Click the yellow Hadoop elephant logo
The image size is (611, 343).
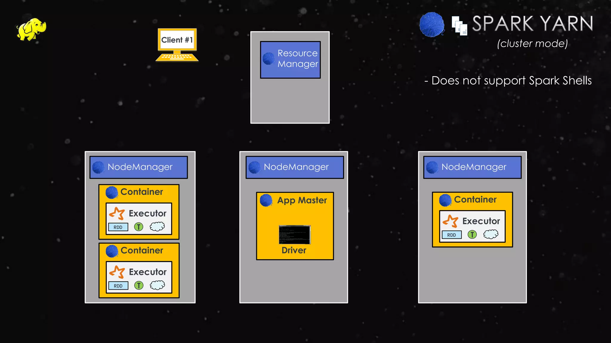[x=31, y=29]
